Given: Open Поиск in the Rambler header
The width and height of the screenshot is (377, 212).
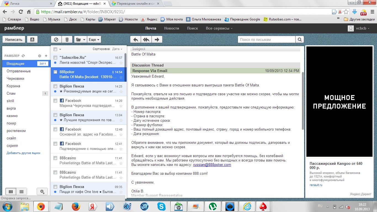Looking at the screenshot, I should point(192,28).
